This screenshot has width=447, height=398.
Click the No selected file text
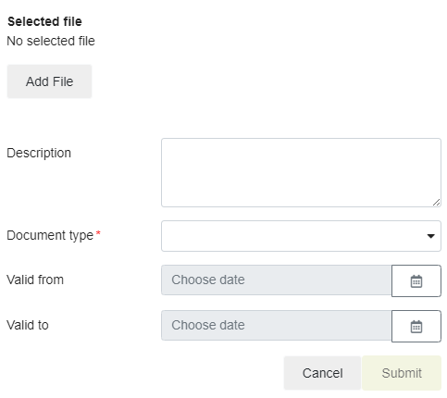click(51, 41)
